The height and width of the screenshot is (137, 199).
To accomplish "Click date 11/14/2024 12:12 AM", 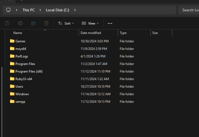I will (96, 94).
